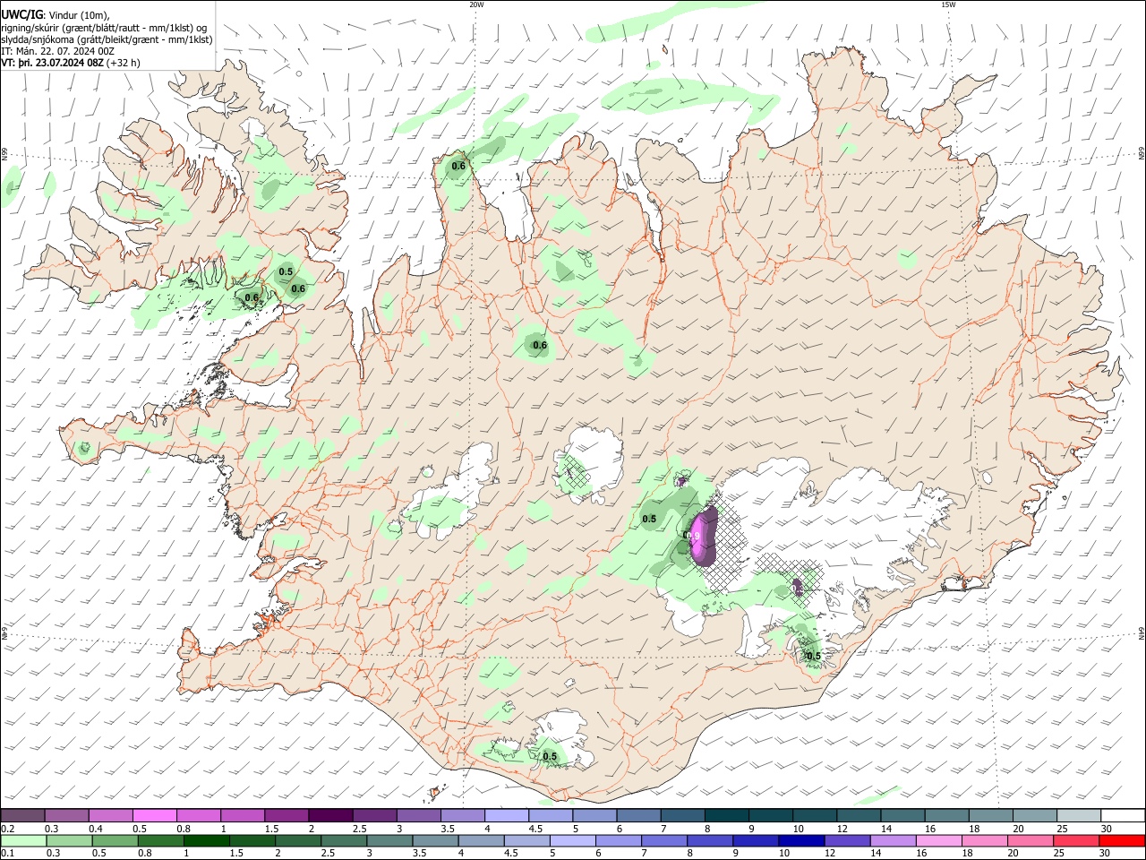Pick the lower legend swatch labeled 20
This screenshot has height=860, width=1146.
coord(1030,840)
